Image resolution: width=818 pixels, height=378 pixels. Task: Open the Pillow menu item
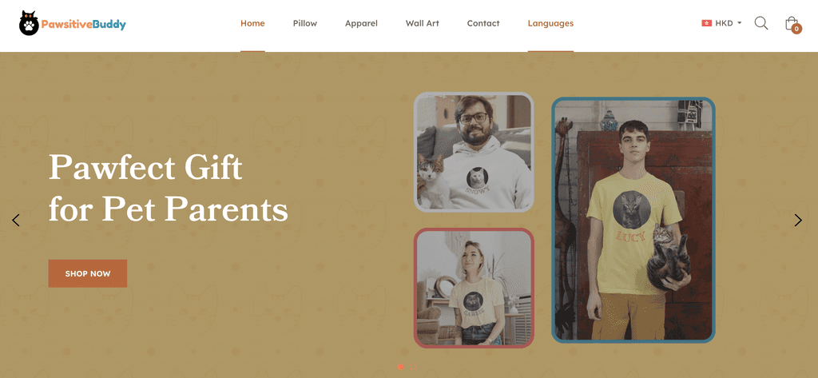(x=304, y=23)
